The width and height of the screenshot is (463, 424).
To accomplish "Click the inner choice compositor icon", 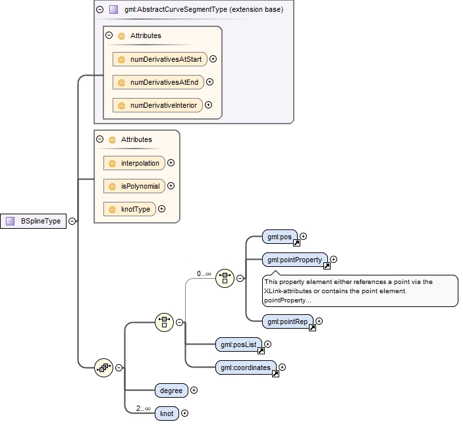I will (225, 278).
